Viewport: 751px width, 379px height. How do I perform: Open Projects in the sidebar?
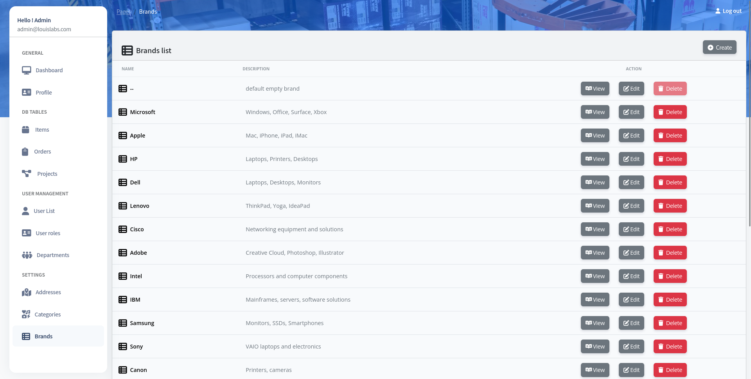(x=58, y=174)
